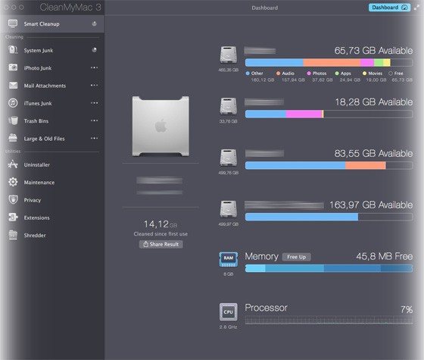Click the CPU processor icon
The height and width of the screenshot is (360, 424).
coord(228,312)
